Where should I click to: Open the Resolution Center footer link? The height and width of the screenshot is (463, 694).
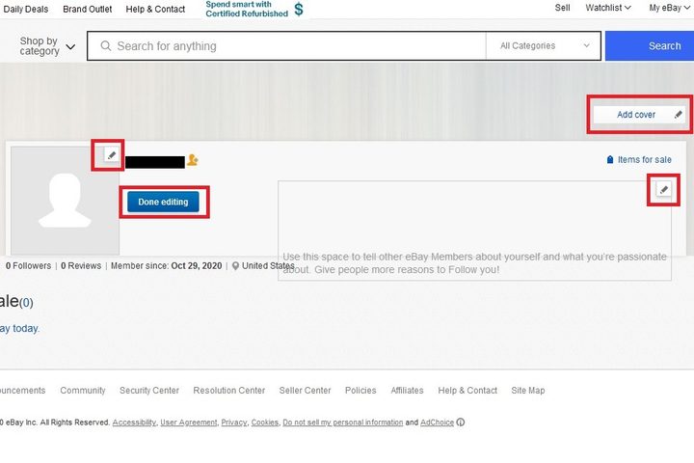[x=229, y=391]
